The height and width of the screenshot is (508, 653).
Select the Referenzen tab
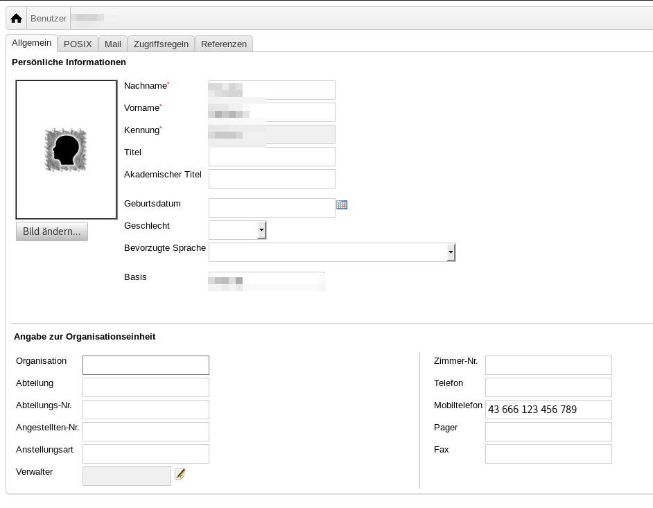(x=223, y=44)
